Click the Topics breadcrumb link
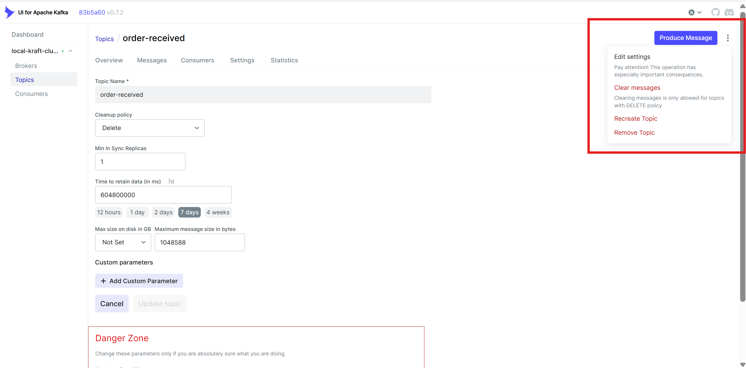 click(x=104, y=39)
